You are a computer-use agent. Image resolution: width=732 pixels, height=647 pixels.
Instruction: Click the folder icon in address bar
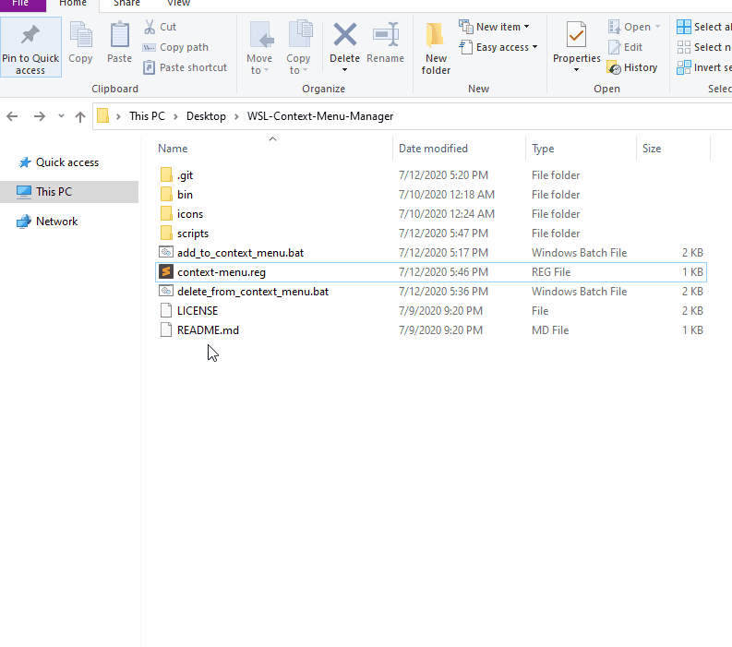click(x=102, y=115)
